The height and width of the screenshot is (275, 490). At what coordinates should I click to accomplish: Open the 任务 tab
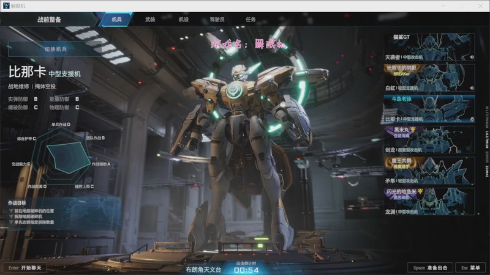point(251,20)
